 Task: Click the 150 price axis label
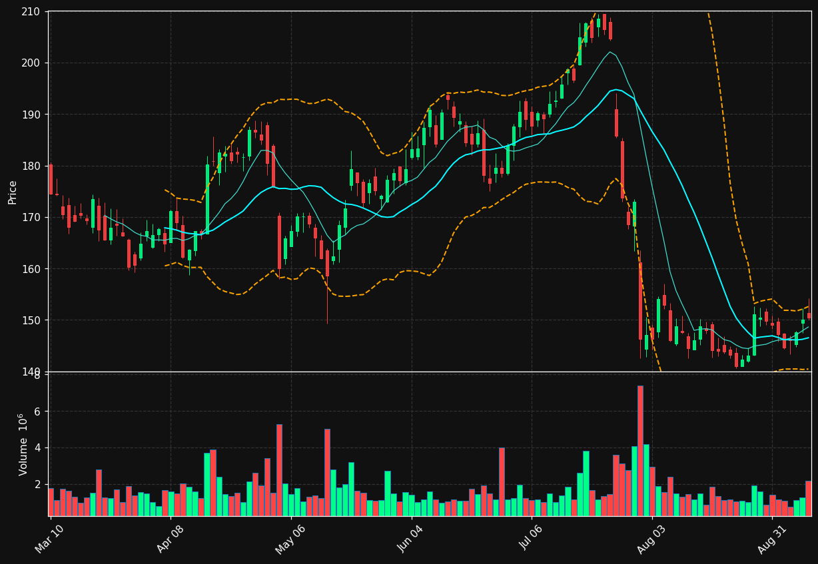click(x=31, y=320)
